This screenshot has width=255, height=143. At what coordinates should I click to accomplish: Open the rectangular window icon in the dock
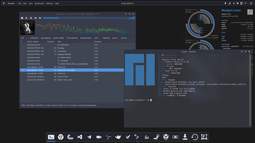point(175,137)
